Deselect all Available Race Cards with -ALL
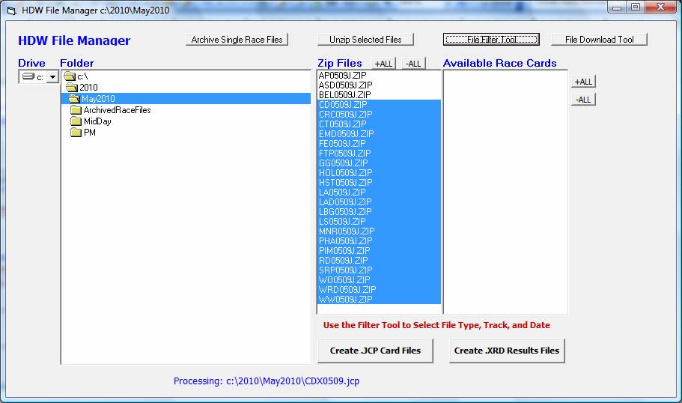682x403 pixels. [583, 100]
